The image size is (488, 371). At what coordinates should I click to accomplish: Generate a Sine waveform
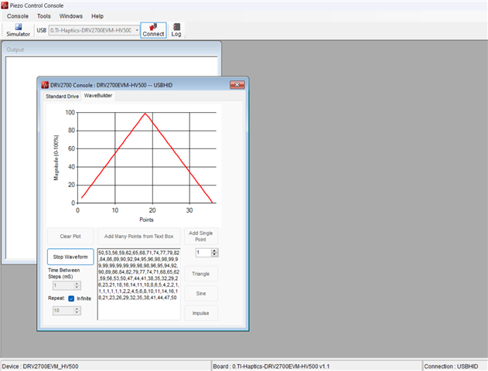[201, 294]
